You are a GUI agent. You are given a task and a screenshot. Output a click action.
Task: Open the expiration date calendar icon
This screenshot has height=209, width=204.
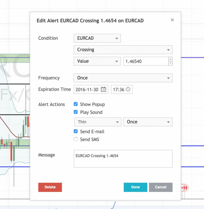point(103,89)
